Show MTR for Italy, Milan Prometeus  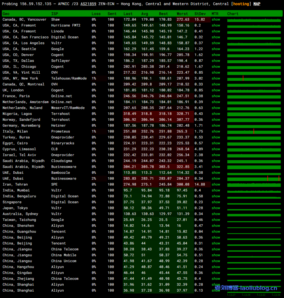coord(216,131)
